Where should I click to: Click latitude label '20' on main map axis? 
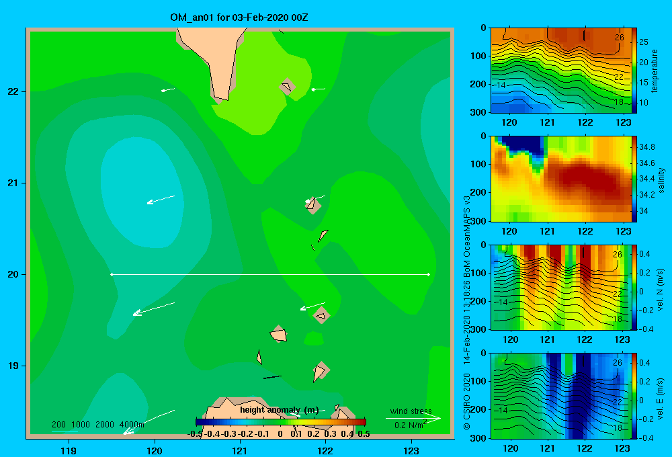coord(13,274)
